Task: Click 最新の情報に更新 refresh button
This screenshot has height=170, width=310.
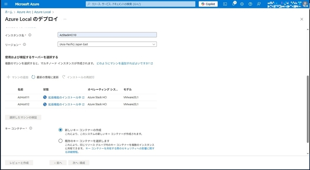Action: [x=45, y=77]
